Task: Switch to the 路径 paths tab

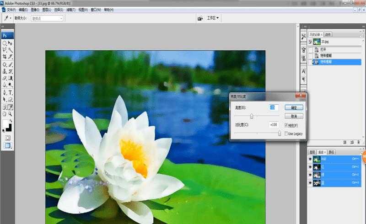Action: point(331,152)
